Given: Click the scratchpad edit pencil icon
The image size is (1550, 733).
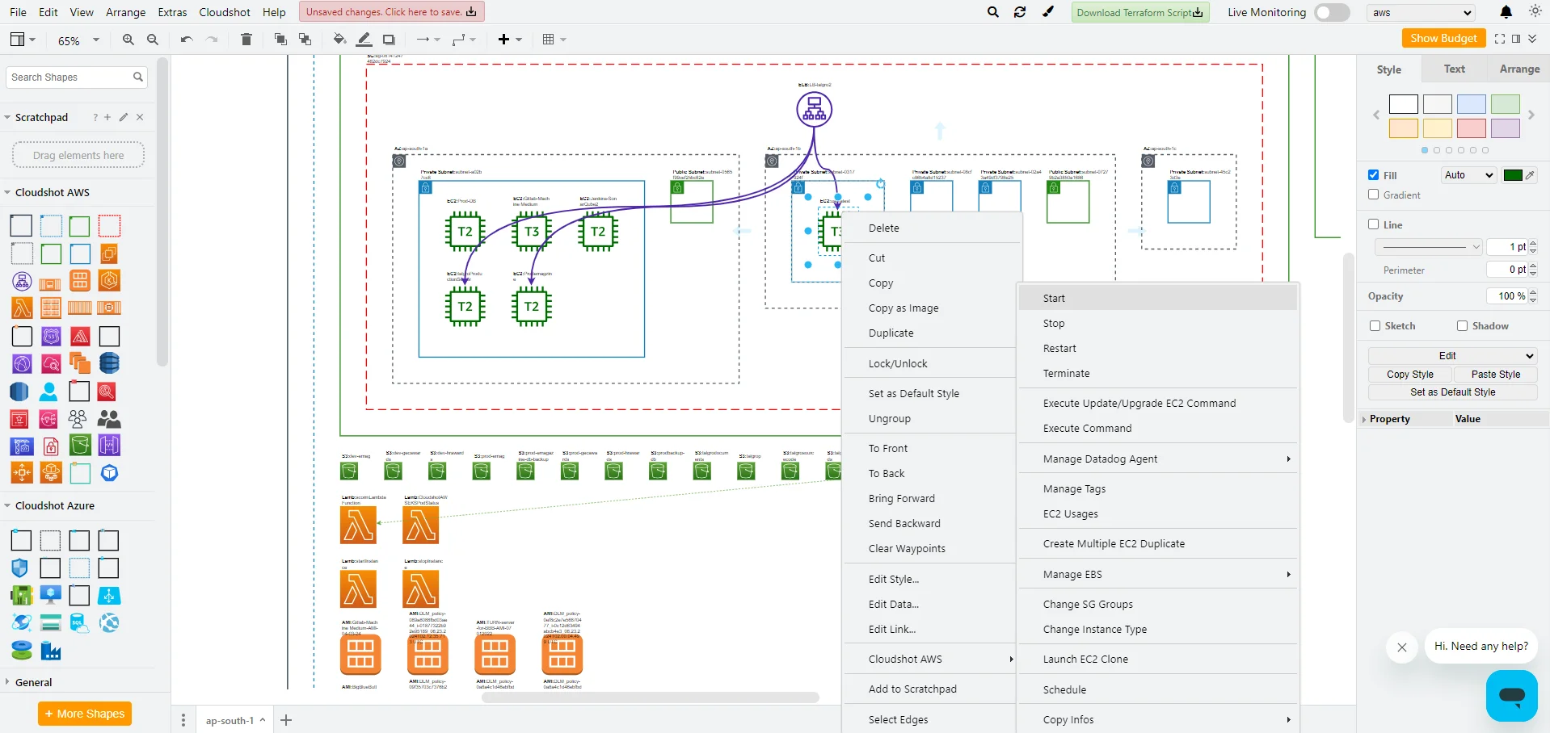Looking at the screenshot, I should coord(124,117).
